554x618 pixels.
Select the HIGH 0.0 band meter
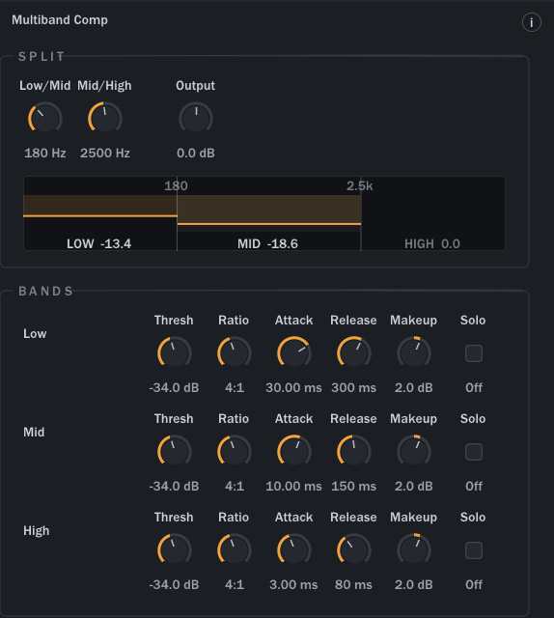click(433, 213)
